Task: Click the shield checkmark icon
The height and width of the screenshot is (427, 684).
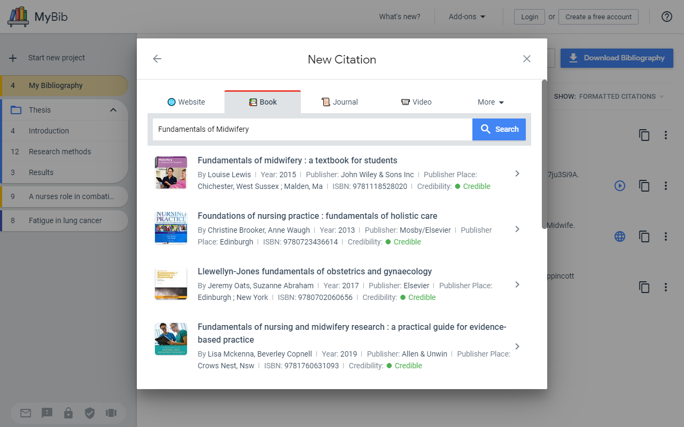Action: coord(90,413)
